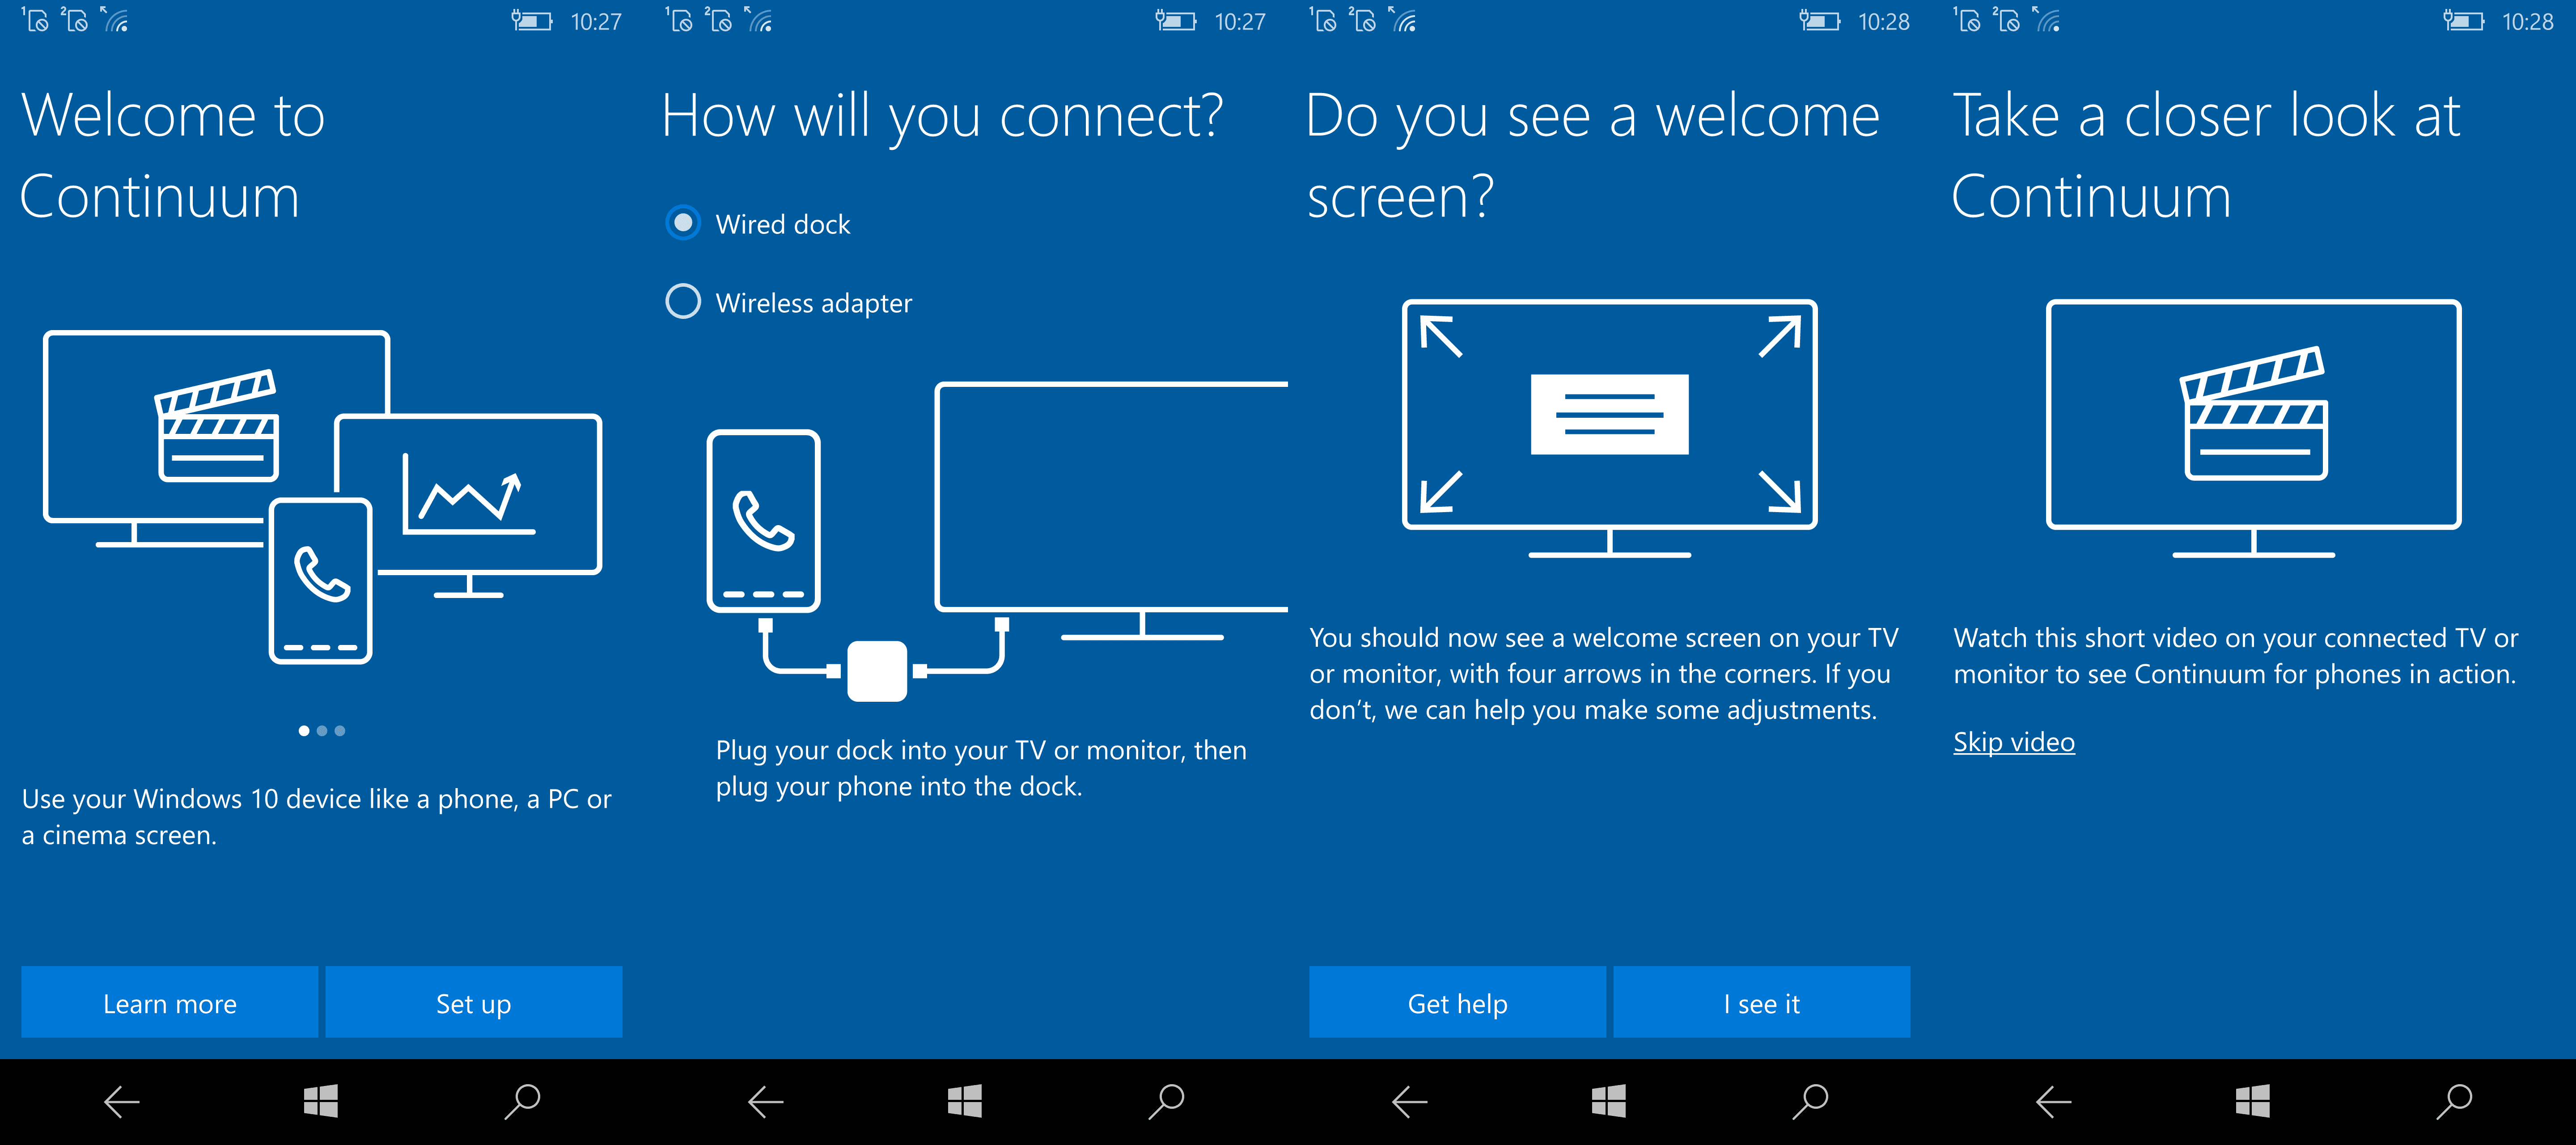
Task: Tap the 10:27 clock on Welcome to Continuum screen
Action: (596, 22)
